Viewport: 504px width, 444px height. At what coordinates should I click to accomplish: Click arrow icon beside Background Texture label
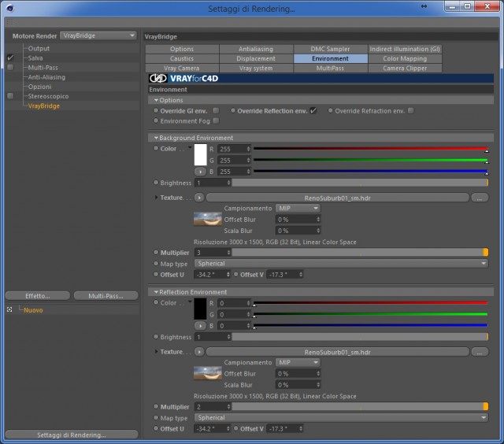[x=199, y=198]
